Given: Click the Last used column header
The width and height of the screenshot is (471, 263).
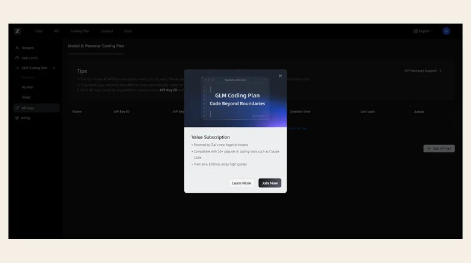Looking at the screenshot, I should point(367,112).
